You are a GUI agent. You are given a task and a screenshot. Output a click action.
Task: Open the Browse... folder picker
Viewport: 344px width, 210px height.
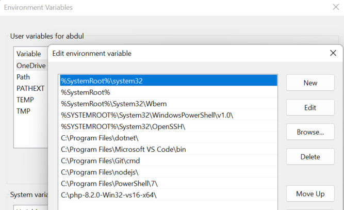click(x=310, y=132)
